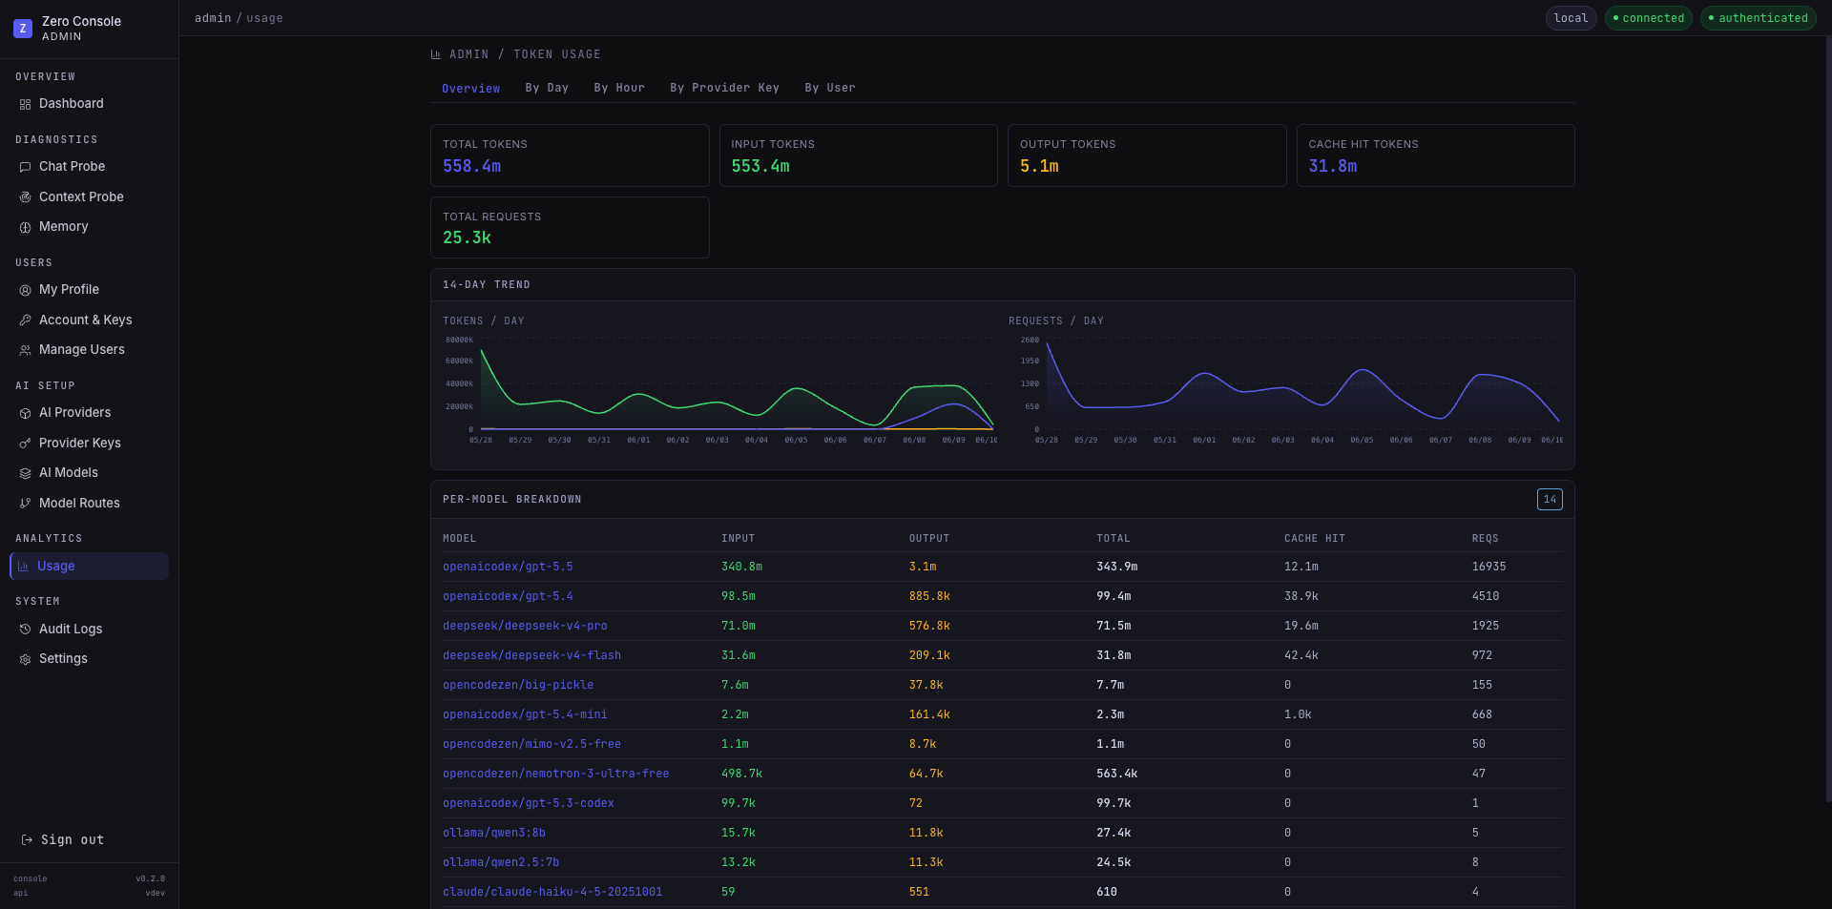The image size is (1832, 909).
Task: Click the page vertical scrollbar
Action: point(1828,420)
